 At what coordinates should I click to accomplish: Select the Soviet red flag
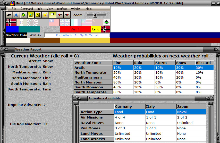[x=97, y=22]
